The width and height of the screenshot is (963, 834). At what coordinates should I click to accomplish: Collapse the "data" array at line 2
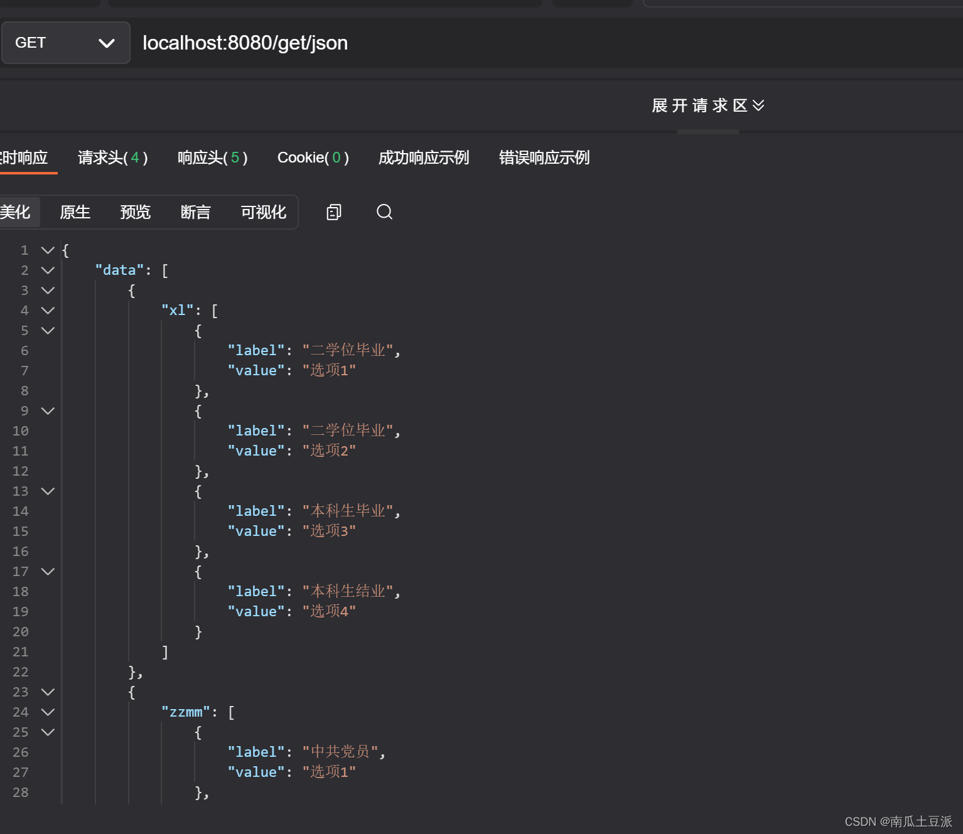point(48,270)
